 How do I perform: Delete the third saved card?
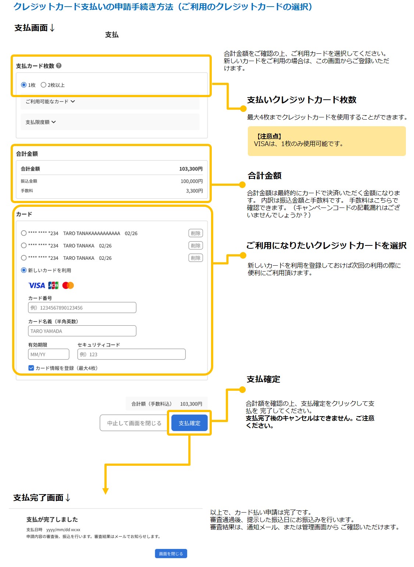point(196,258)
